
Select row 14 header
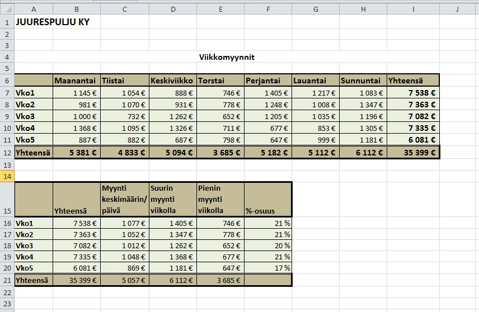tap(7, 176)
